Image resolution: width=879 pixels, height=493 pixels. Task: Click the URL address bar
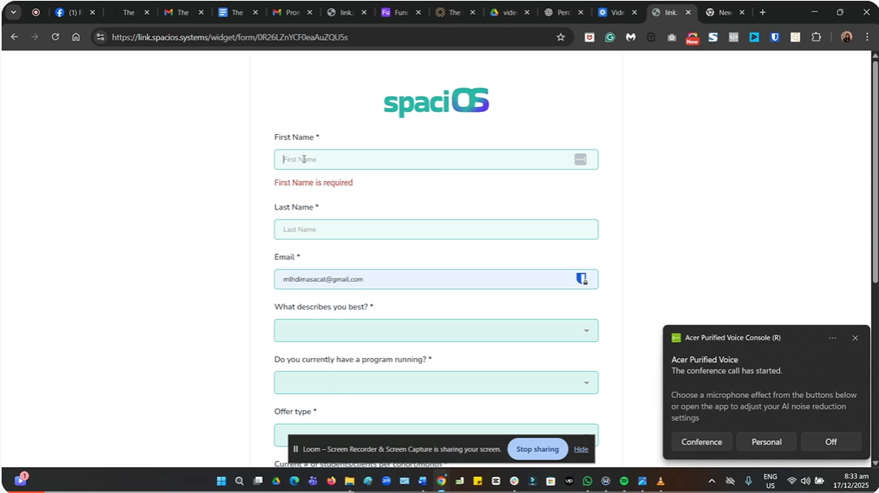[331, 37]
